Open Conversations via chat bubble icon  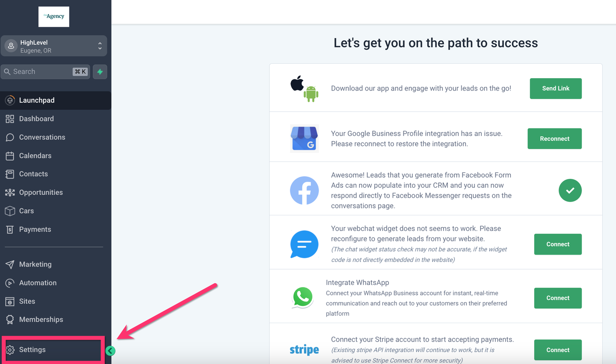pyautogui.click(x=10, y=137)
